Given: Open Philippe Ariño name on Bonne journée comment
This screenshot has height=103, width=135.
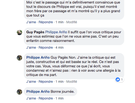Looking at the screenshot, I should pos(38,92).
